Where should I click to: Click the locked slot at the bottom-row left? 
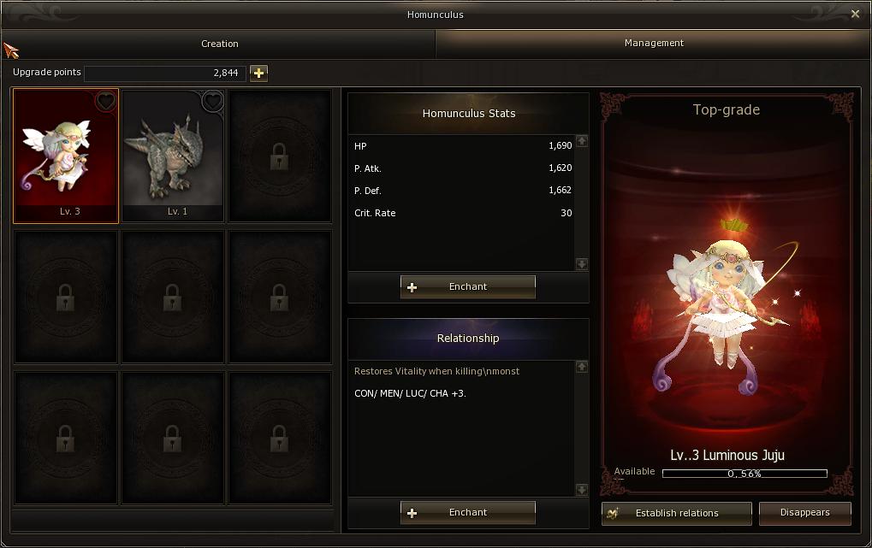(x=66, y=438)
